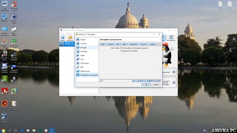237x133 pixels.
Task: Open Файл menu in VirtualBox Manager window
Action: (x=62, y=33)
